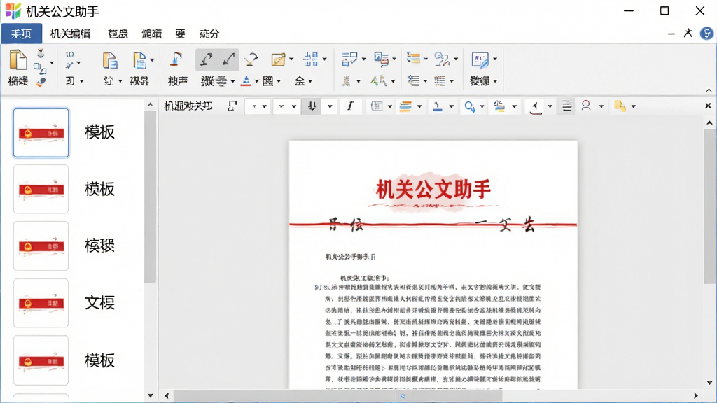The height and width of the screenshot is (403, 717).
Task: Click the small stamp icon above the shapes icon
Action: click(x=40, y=53)
